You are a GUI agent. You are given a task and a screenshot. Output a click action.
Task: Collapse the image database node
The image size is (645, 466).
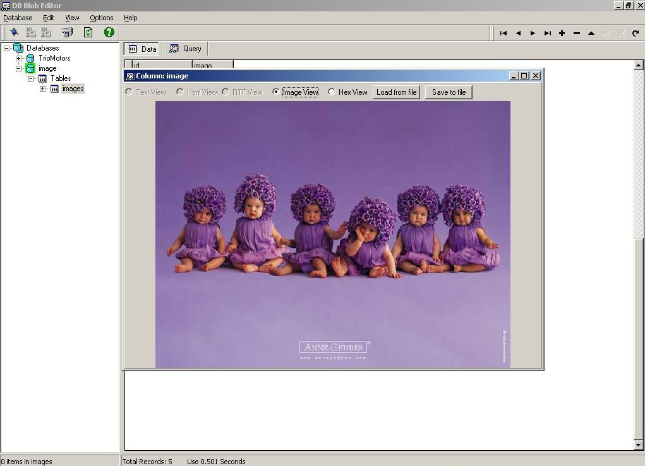(x=18, y=68)
